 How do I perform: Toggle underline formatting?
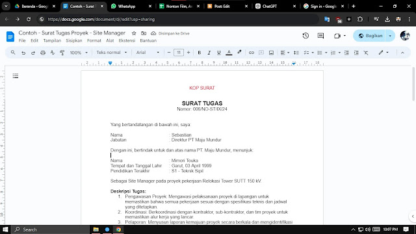(219, 53)
